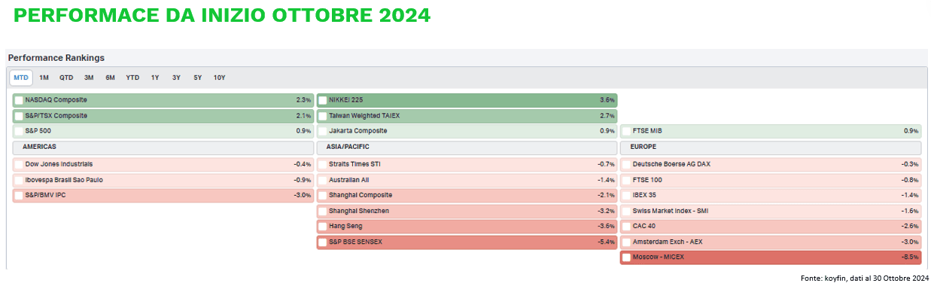Viewport: 931px width, 286px height.
Task: Click the Performance Rankings panel title
Action: 56,58
